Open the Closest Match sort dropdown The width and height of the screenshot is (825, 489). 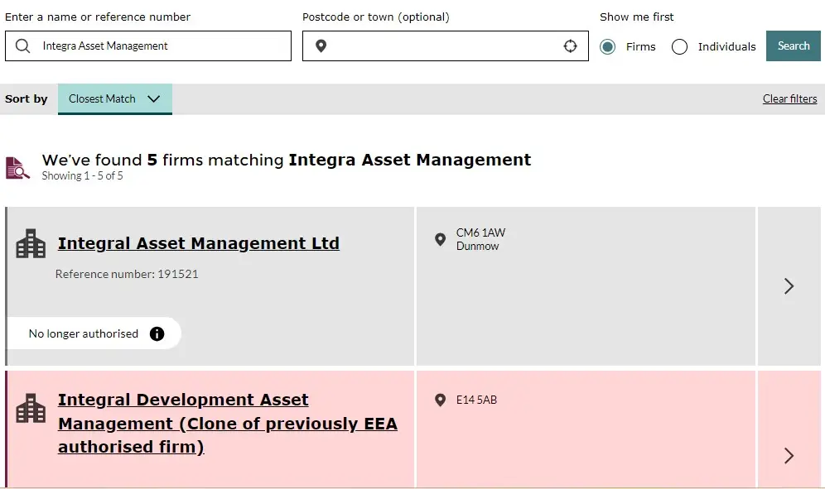click(x=114, y=98)
